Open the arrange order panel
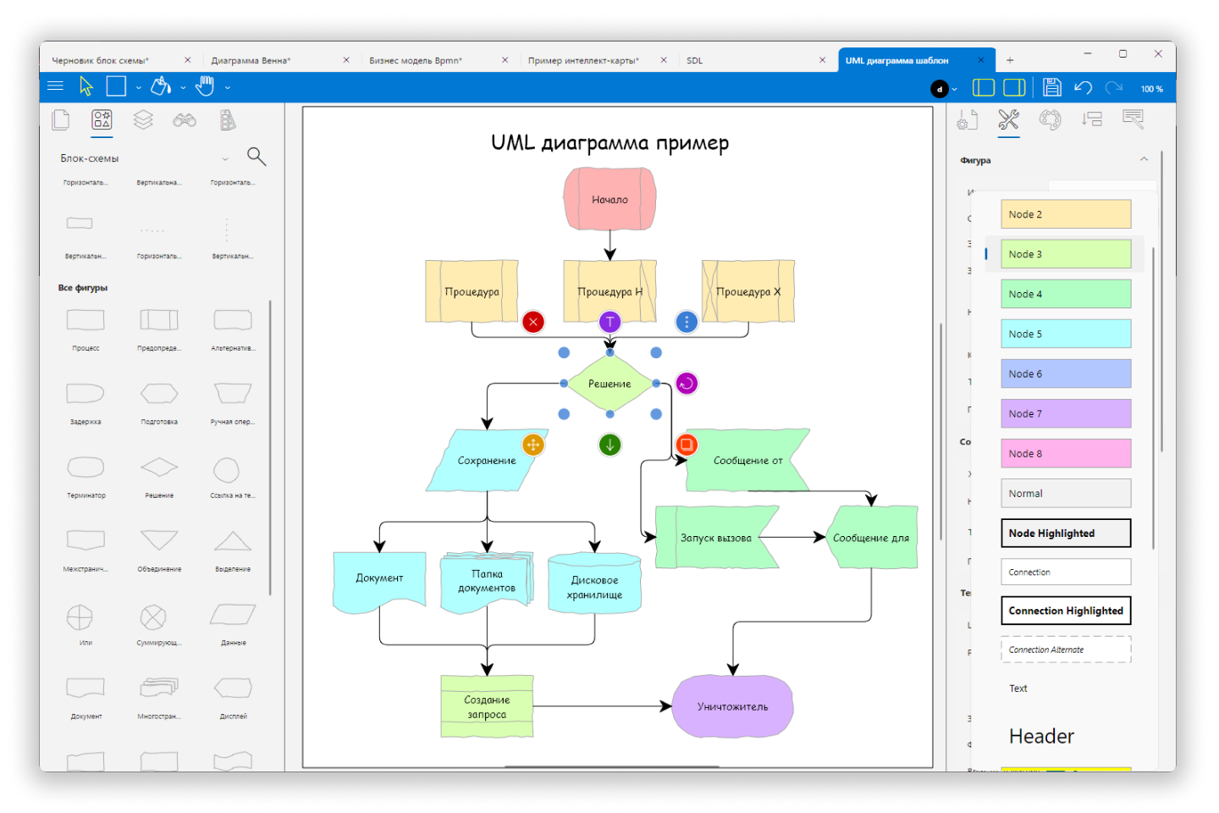Image resolution: width=1219 pixels, height=813 pixels. click(1092, 120)
